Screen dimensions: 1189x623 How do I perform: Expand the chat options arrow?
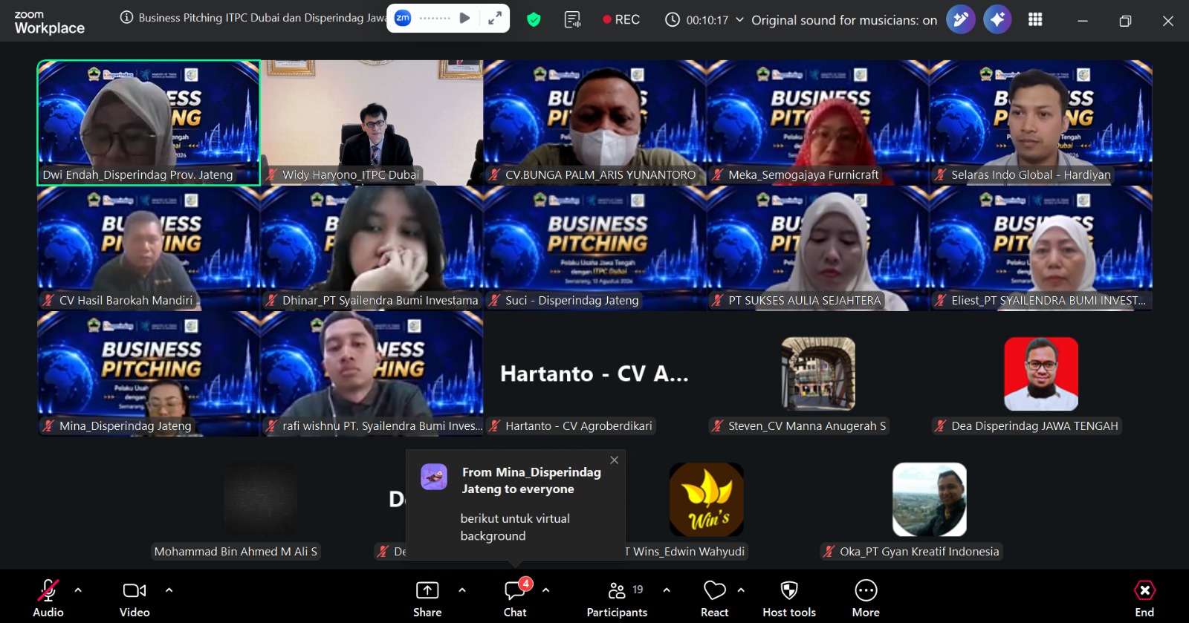tap(546, 590)
